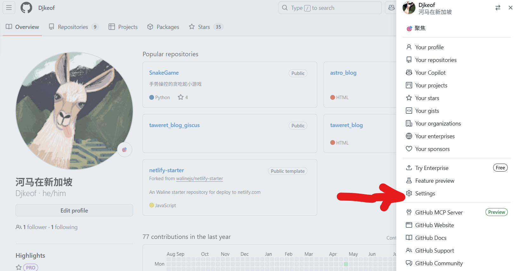Open Your profile menu item
Viewport: 516px width, 271px height.
[x=457, y=47]
